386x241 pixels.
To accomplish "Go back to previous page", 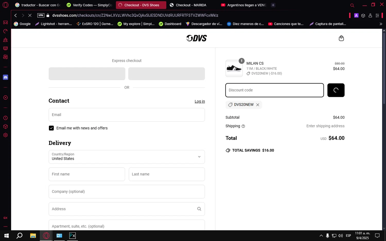I will [x=16, y=15].
